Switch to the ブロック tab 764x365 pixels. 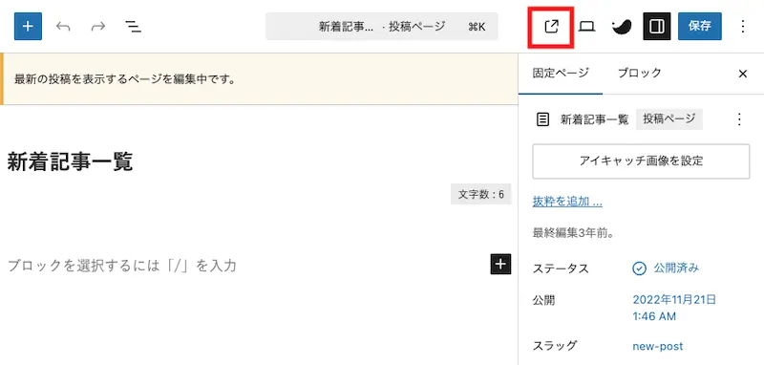coord(639,74)
